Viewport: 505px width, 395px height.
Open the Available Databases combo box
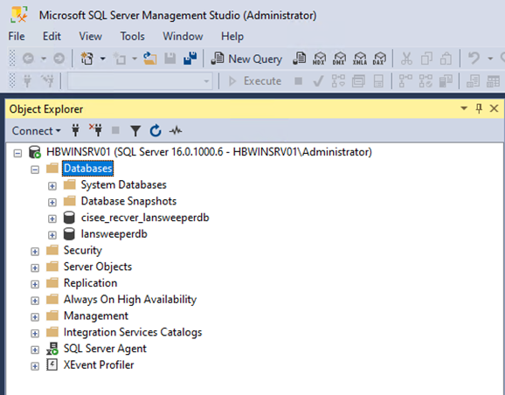click(x=140, y=81)
